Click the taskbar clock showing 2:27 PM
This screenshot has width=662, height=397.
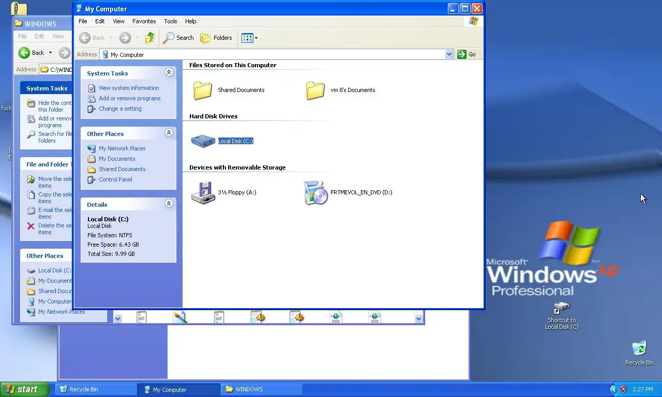(x=642, y=389)
